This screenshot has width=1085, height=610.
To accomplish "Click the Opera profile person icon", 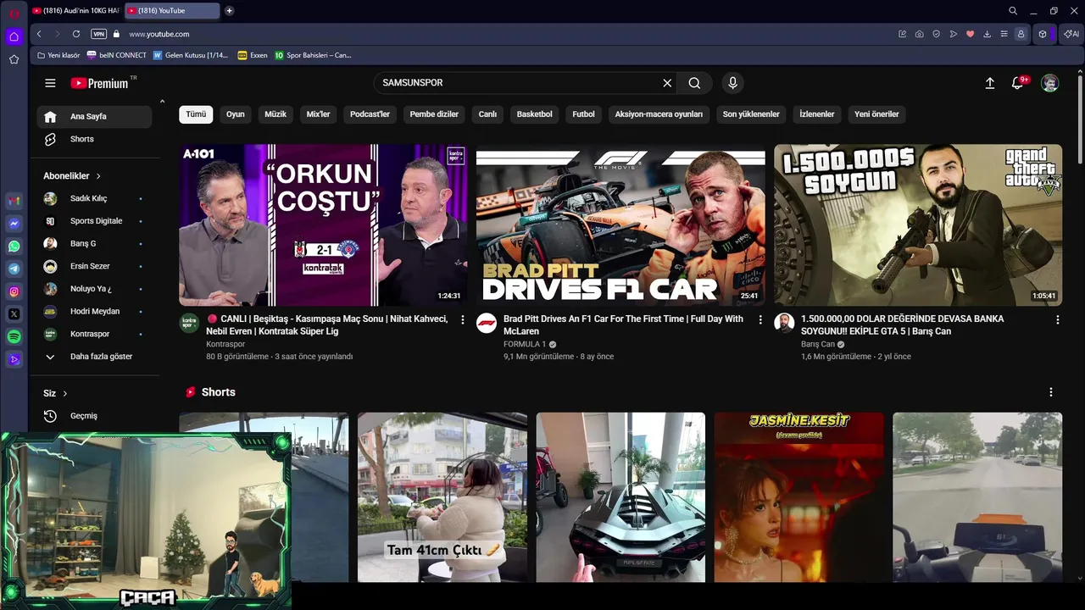I will (1021, 34).
